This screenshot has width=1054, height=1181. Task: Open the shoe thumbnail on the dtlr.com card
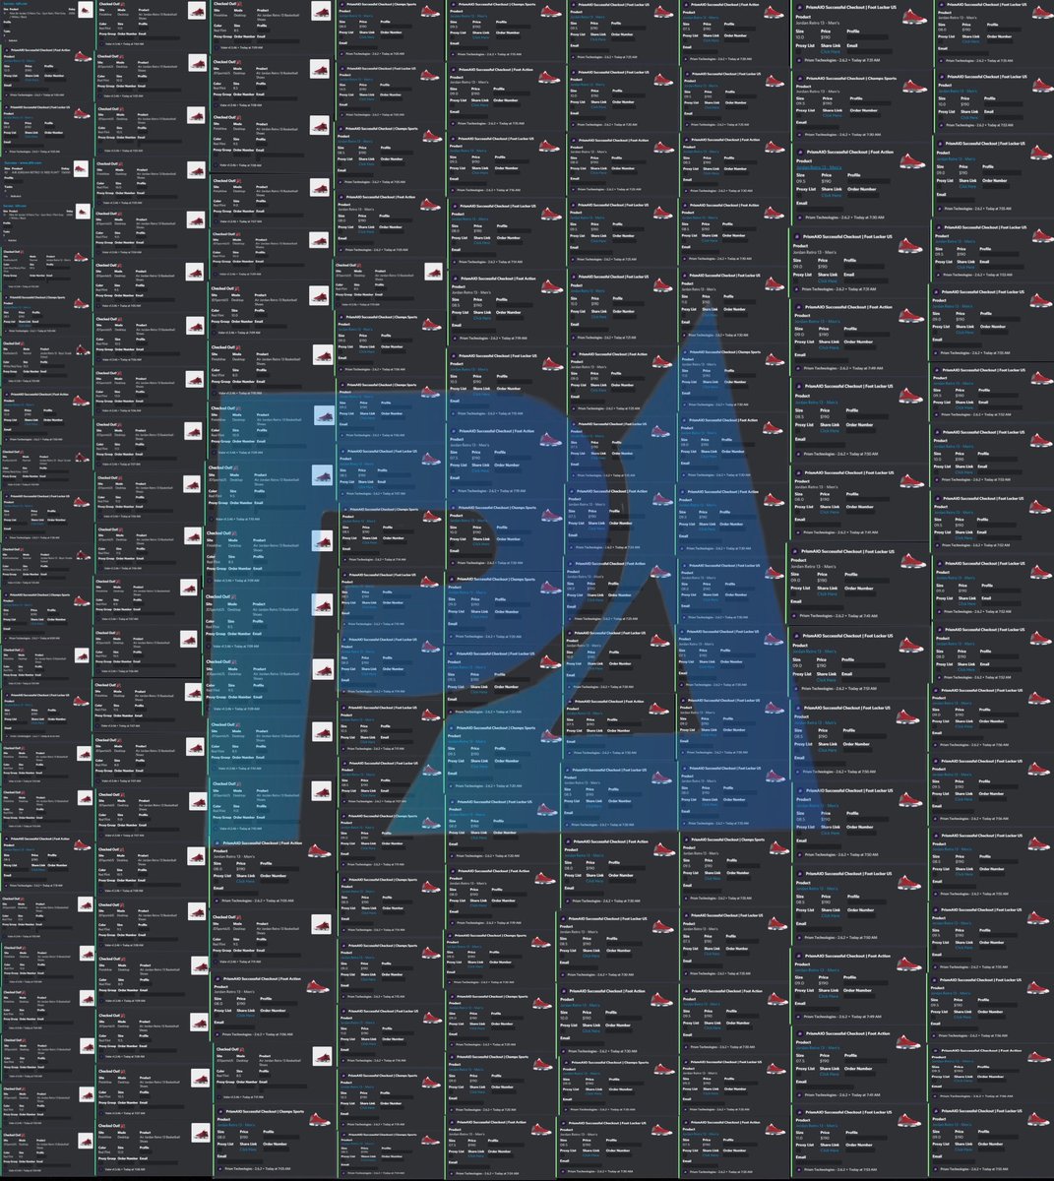81,168
